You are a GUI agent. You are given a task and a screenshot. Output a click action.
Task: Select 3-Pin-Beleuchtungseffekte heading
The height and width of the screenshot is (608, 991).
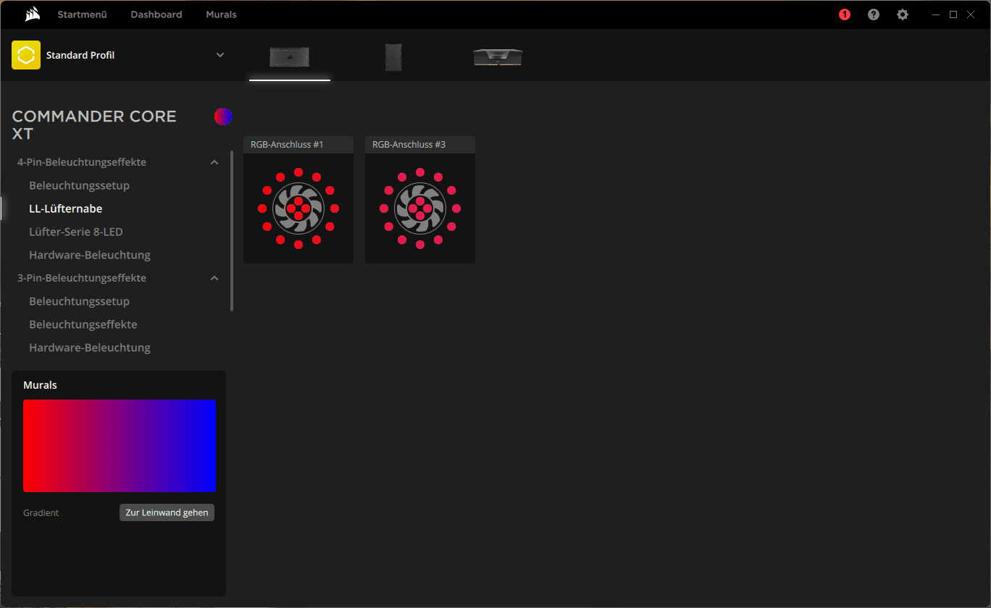point(82,278)
